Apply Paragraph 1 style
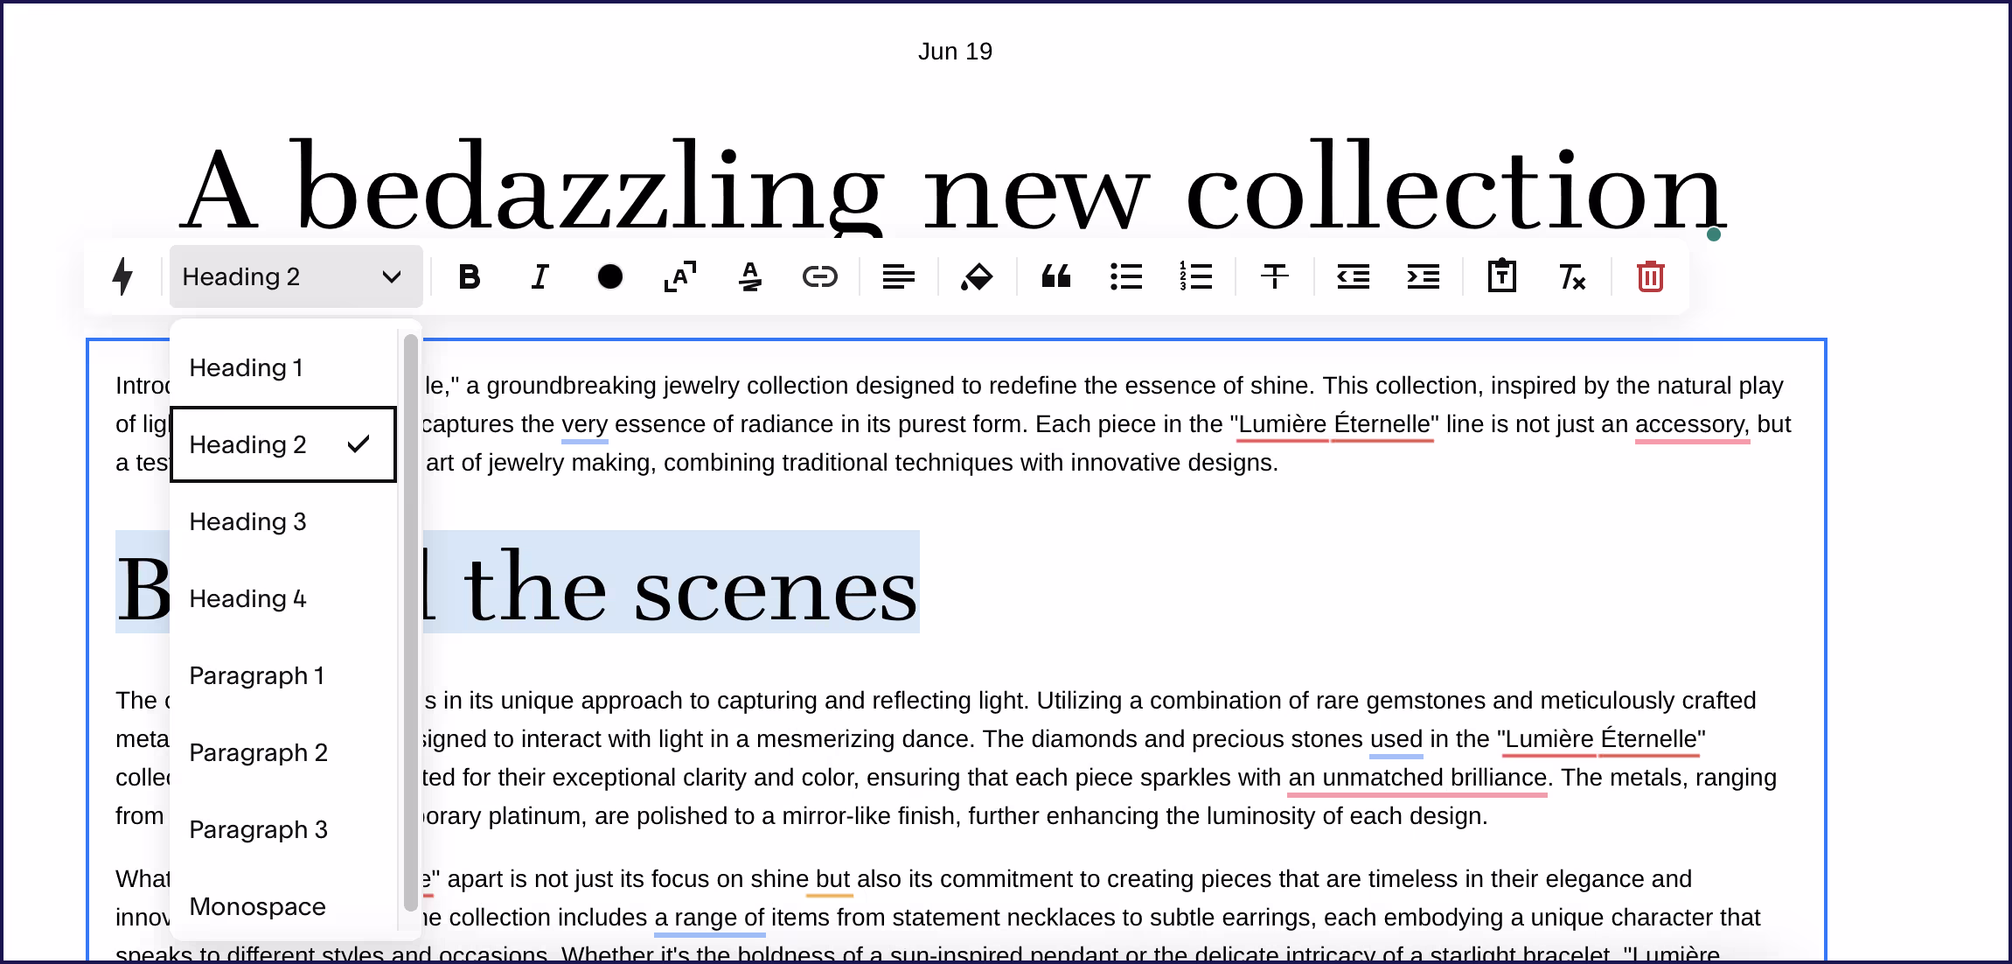 (x=283, y=675)
